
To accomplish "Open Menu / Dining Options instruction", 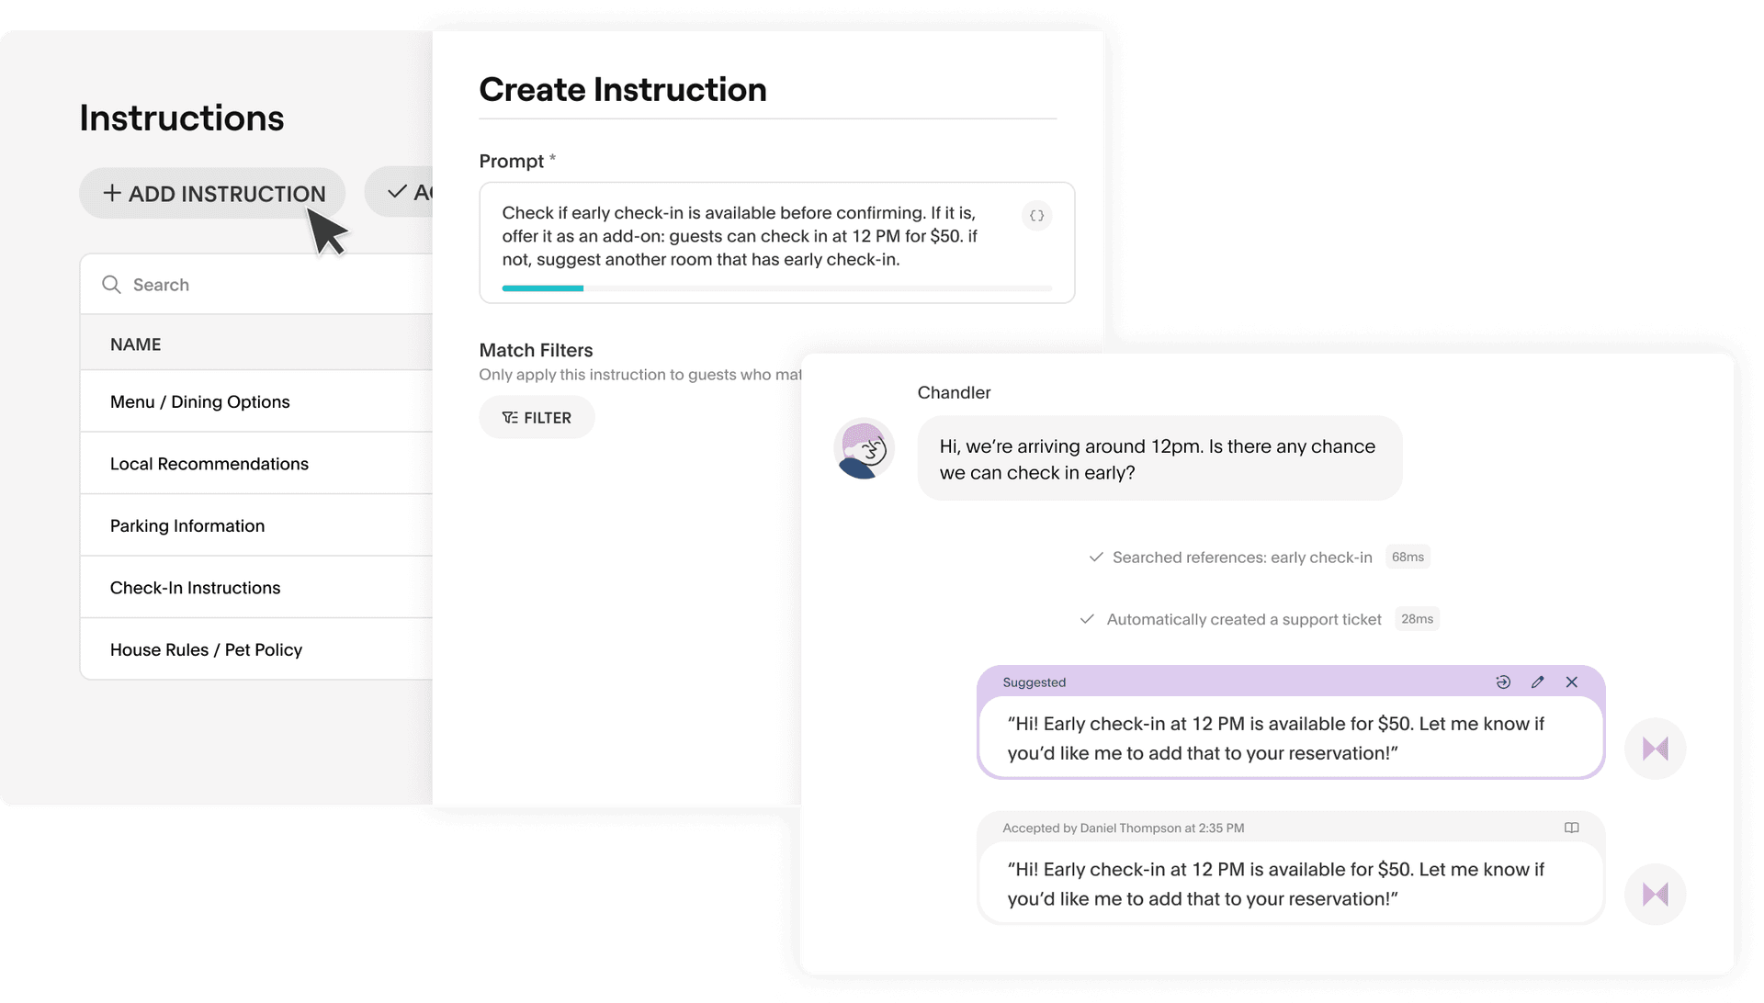I will click(200, 401).
